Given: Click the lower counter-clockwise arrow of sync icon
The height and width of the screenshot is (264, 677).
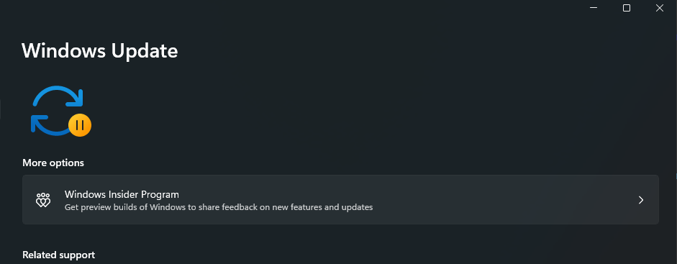Looking at the screenshot, I should (x=50, y=125).
